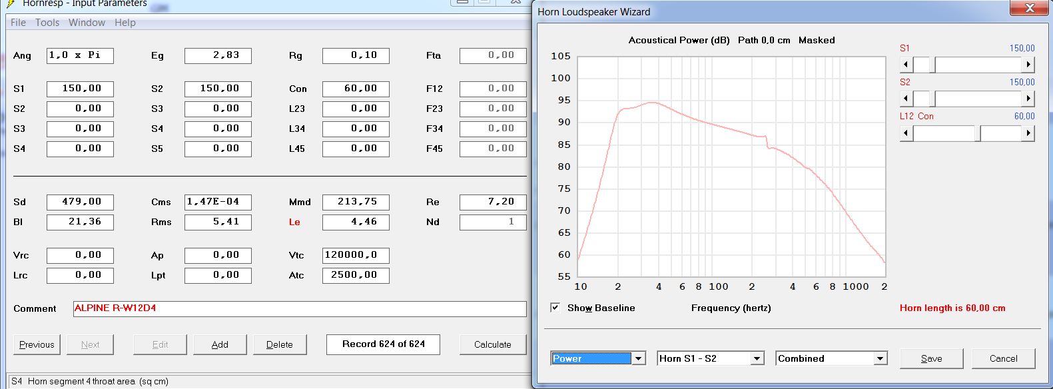Click the Sd field showing 479,00

pos(80,202)
